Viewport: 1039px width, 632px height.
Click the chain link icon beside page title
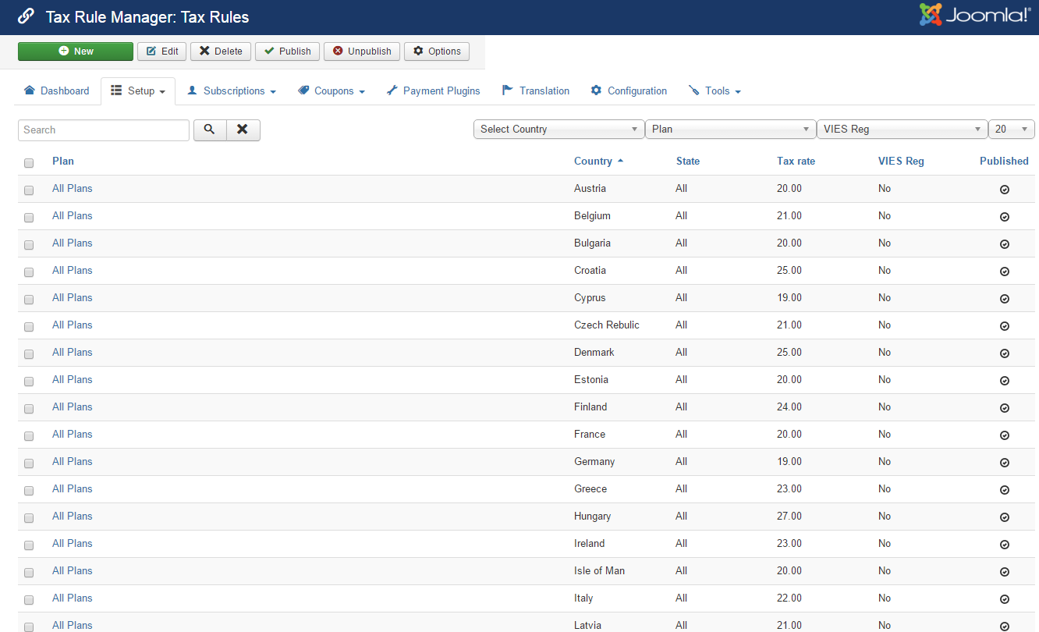(x=26, y=16)
